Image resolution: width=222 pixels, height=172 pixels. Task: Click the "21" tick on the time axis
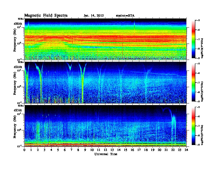point(166,150)
